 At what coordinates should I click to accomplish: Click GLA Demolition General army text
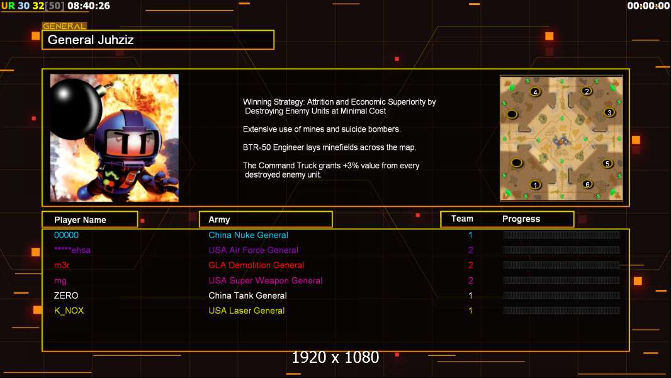point(256,265)
